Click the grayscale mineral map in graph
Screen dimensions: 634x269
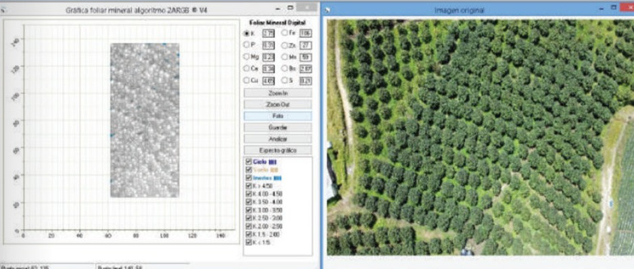145,120
